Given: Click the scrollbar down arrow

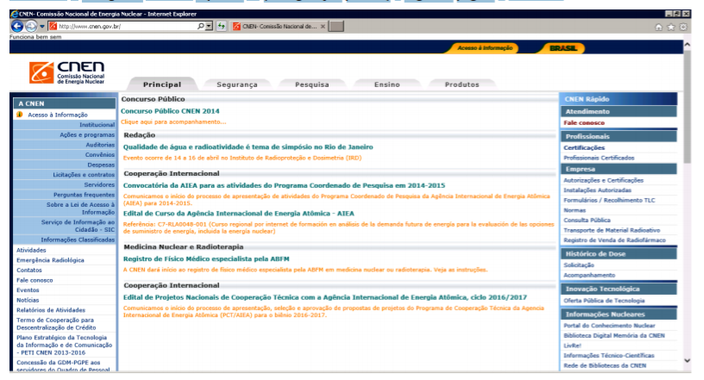Looking at the screenshot, I should click(x=687, y=360).
